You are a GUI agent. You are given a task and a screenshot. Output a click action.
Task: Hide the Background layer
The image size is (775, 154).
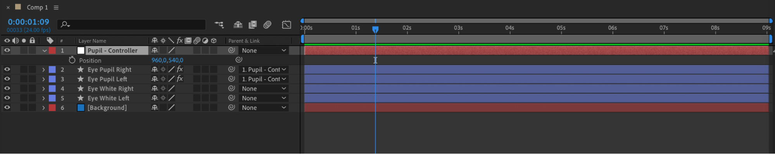tap(7, 108)
